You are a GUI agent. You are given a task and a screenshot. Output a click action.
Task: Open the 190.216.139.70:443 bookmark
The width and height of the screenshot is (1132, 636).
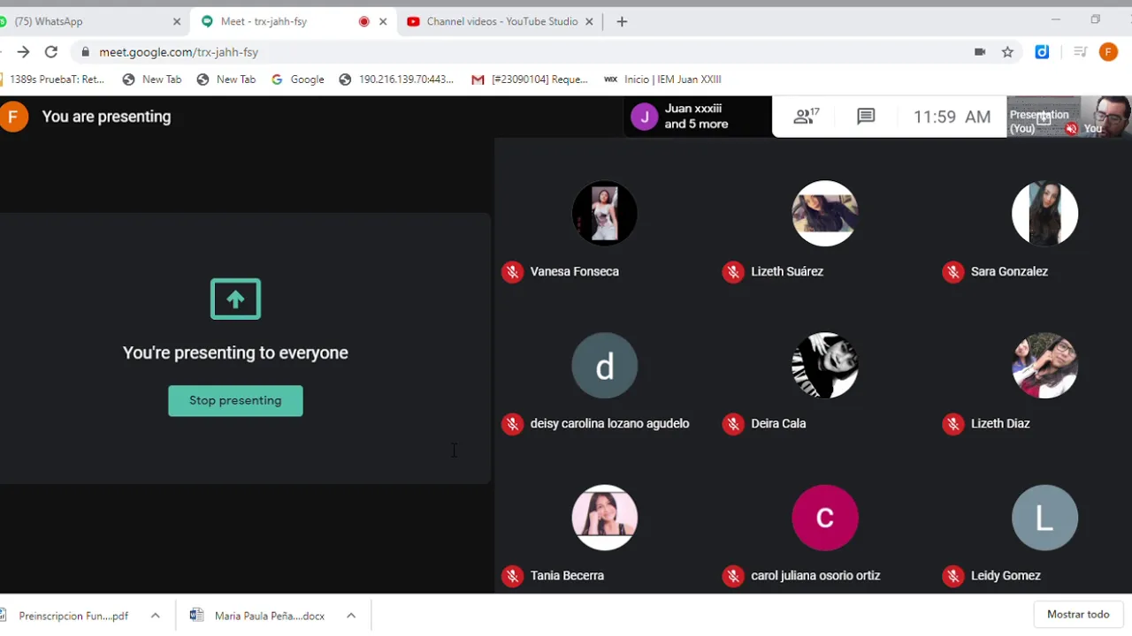point(396,79)
